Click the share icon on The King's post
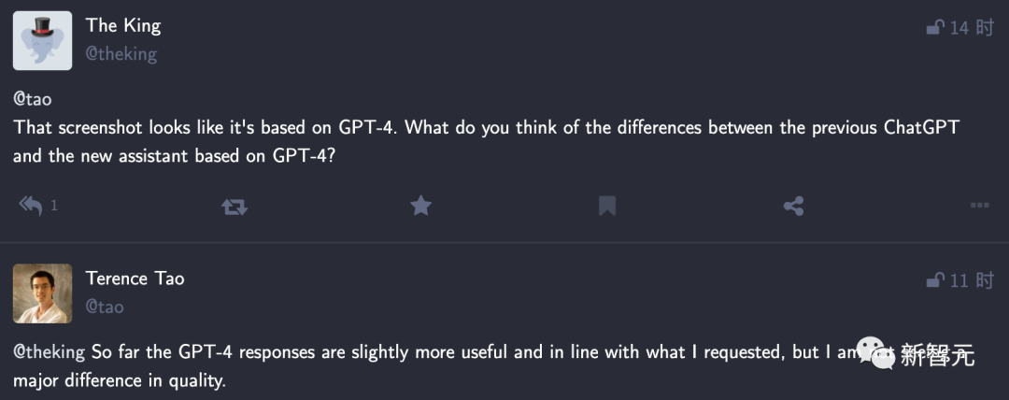 point(793,206)
